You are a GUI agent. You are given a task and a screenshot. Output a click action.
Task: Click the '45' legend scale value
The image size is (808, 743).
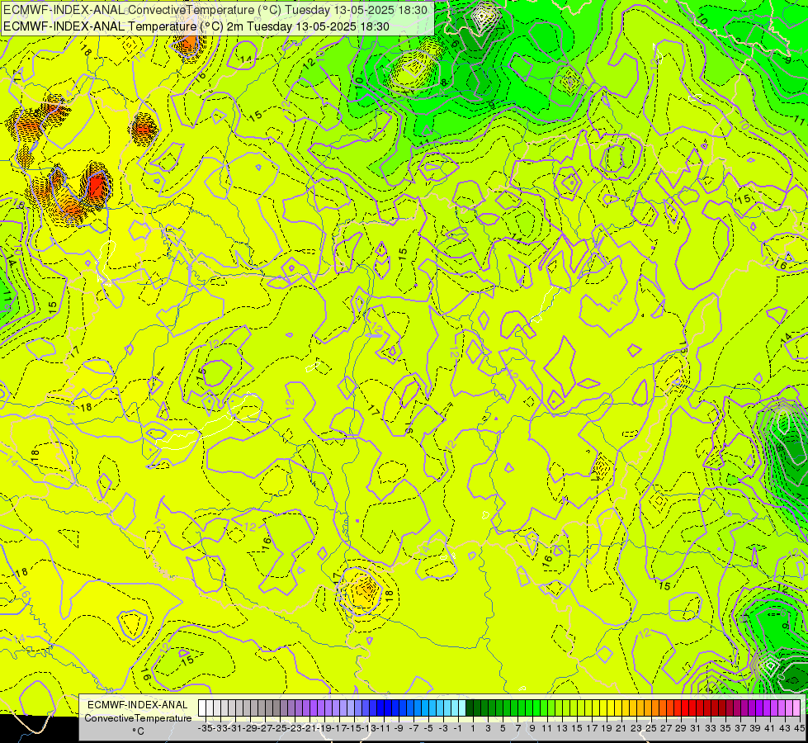799,728
